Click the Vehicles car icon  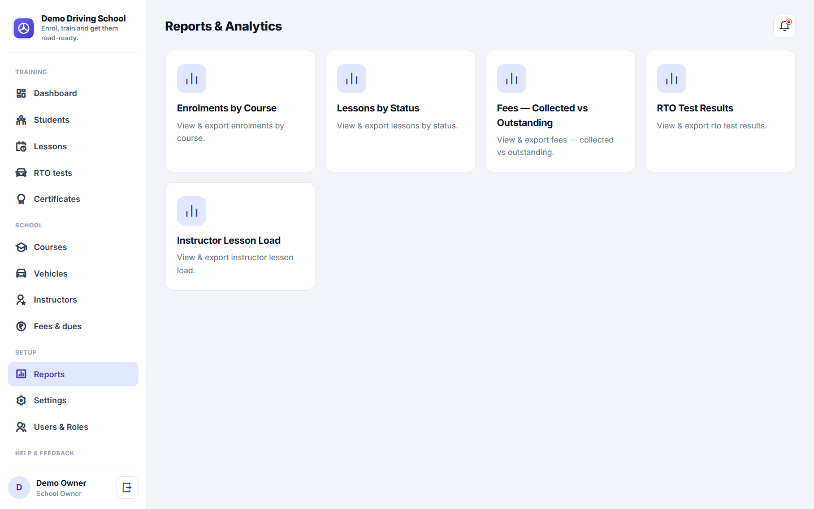click(21, 274)
